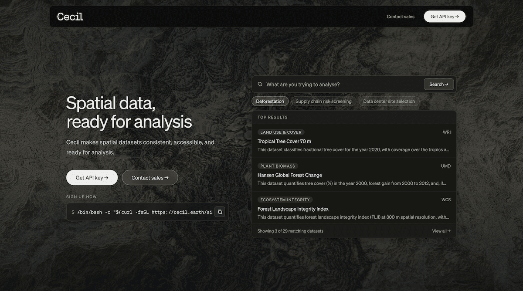
Task: Click the WRI provider label
Action: click(447, 132)
